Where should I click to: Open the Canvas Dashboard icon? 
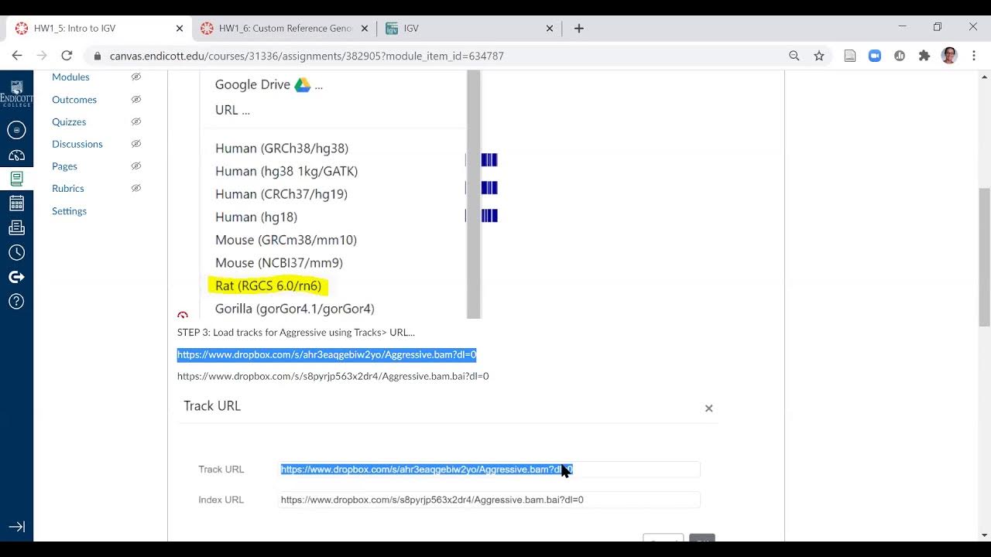(x=16, y=155)
